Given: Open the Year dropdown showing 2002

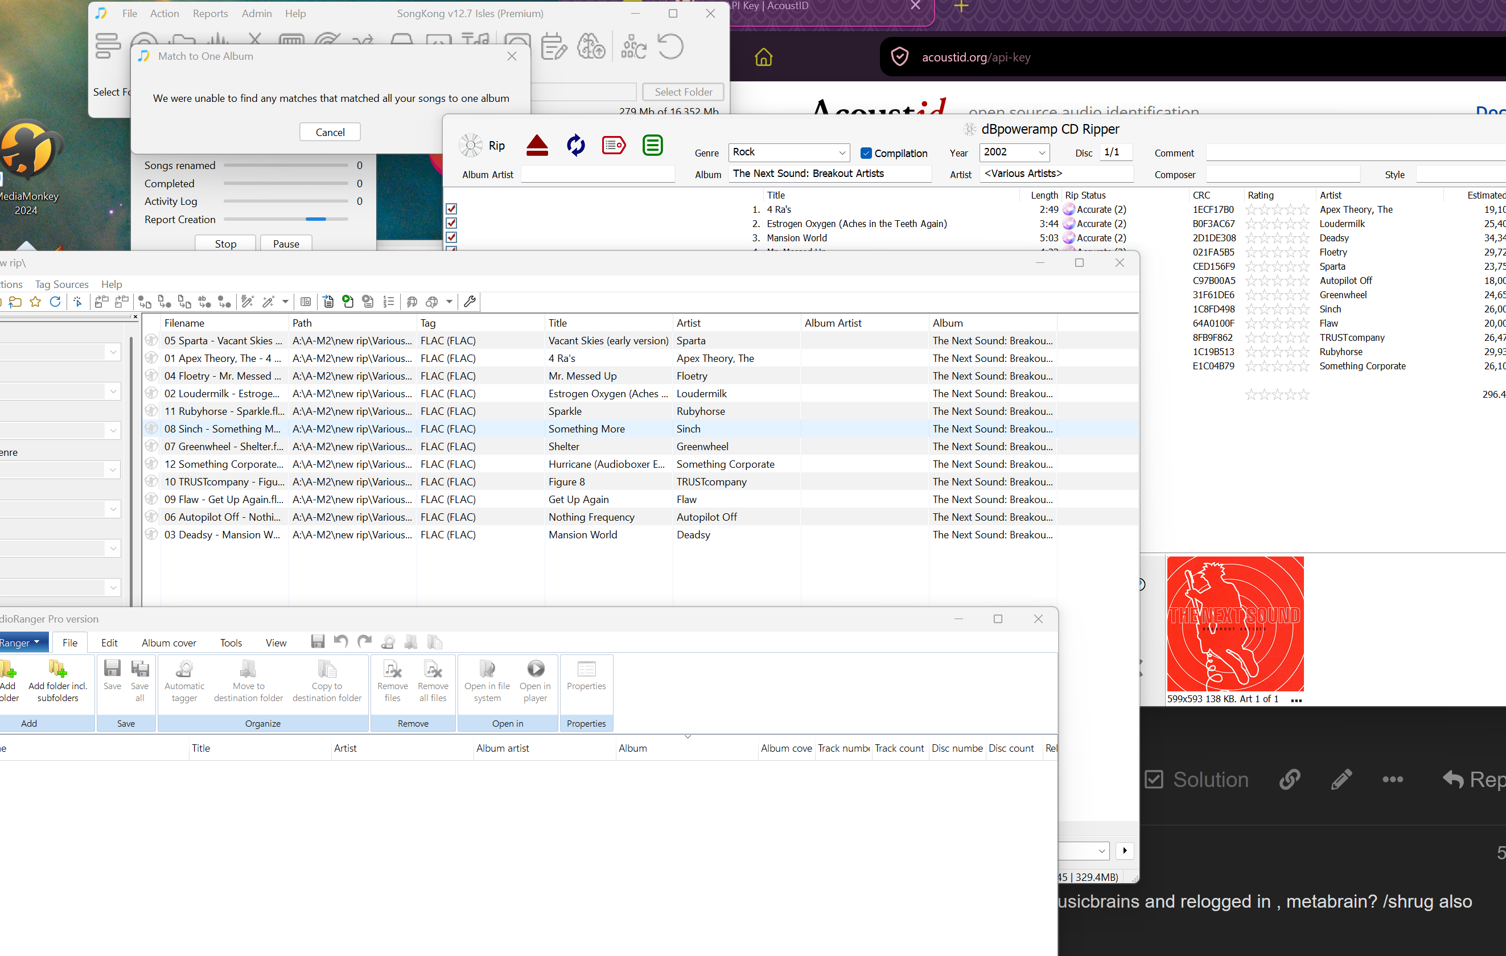Looking at the screenshot, I should click(x=1042, y=153).
